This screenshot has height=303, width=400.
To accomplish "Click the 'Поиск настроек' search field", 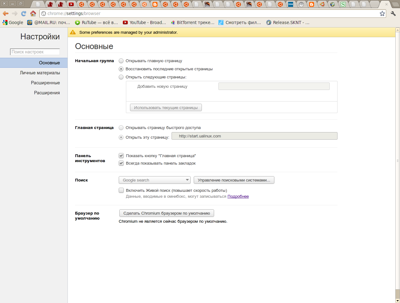I will coord(35,52).
